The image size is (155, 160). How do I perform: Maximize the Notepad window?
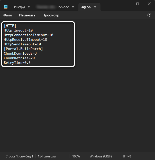click(138, 4)
